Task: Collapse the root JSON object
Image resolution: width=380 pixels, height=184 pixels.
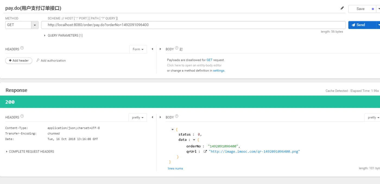Action: coord(173,130)
